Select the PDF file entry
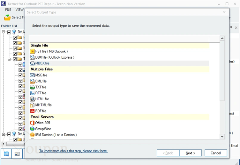Viewport: 240px width, 165px height. click(x=41, y=111)
